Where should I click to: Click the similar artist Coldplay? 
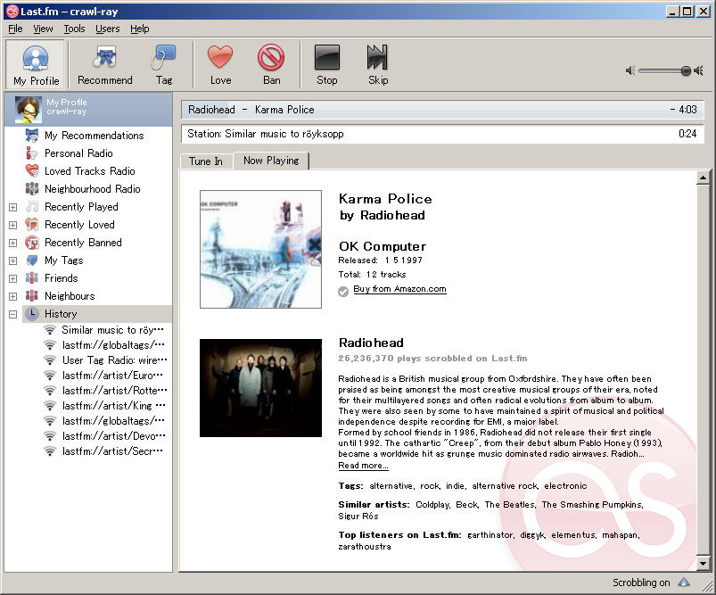click(432, 505)
